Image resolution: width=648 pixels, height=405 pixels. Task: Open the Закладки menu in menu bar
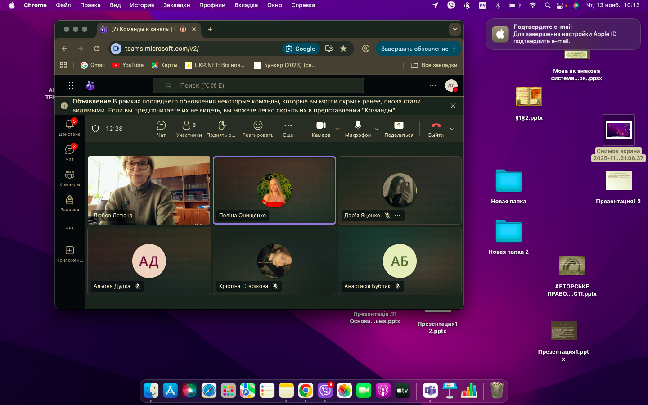(176, 5)
